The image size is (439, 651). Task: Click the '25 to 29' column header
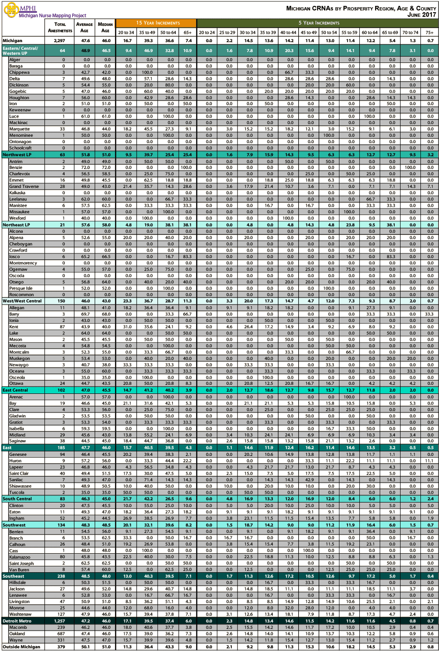pyautogui.click(x=227, y=33)
